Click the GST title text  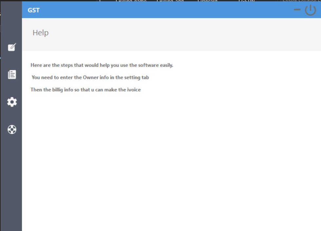(x=33, y=10)
